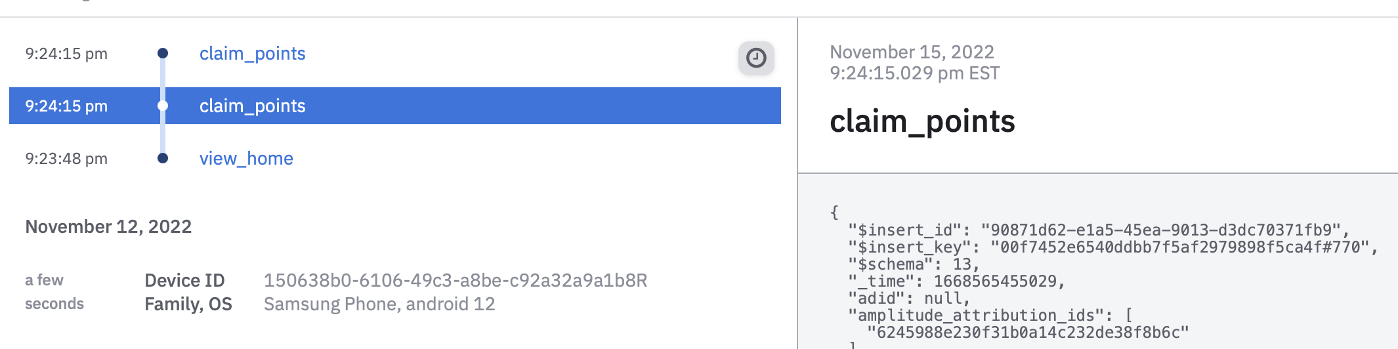
Task: Select the highlighted blue claim_points row
Action: point(395,106)
